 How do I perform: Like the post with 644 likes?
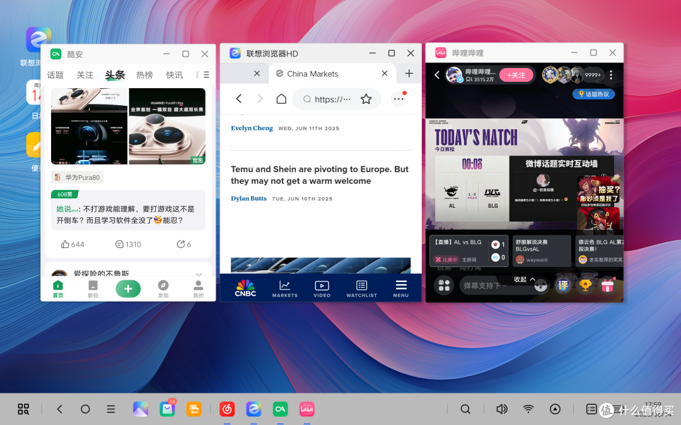(x=73, y=244)
